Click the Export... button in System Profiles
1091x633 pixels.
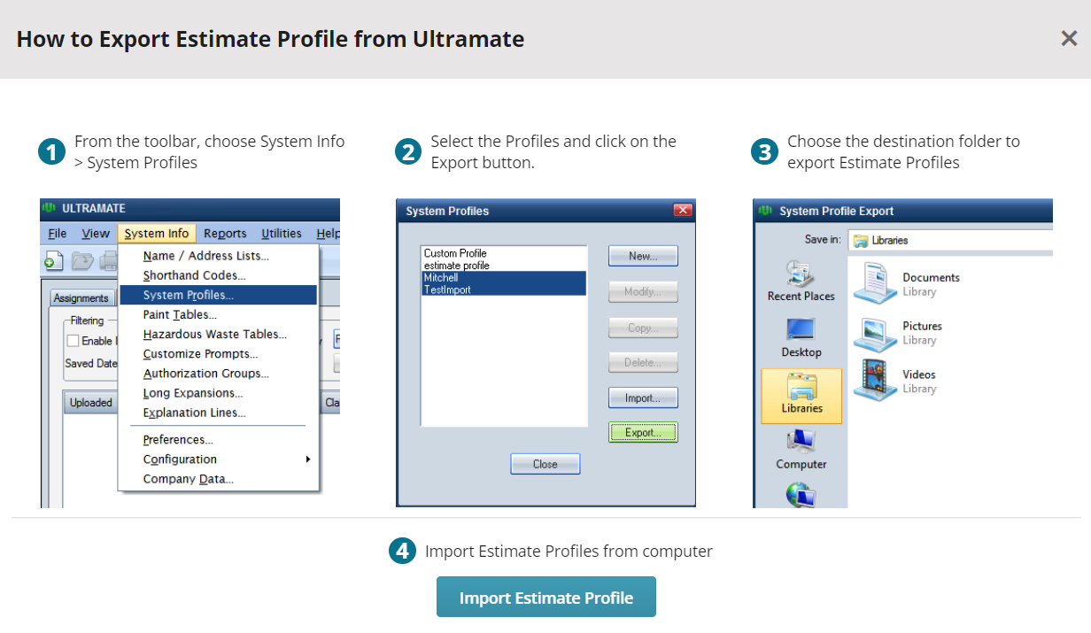tap(643, 432)
